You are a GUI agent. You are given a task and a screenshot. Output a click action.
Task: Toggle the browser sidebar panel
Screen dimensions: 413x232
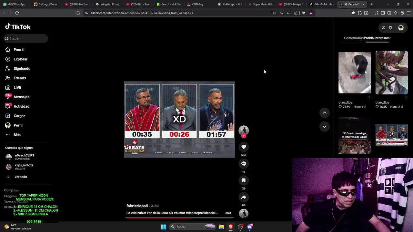[383, 13]
